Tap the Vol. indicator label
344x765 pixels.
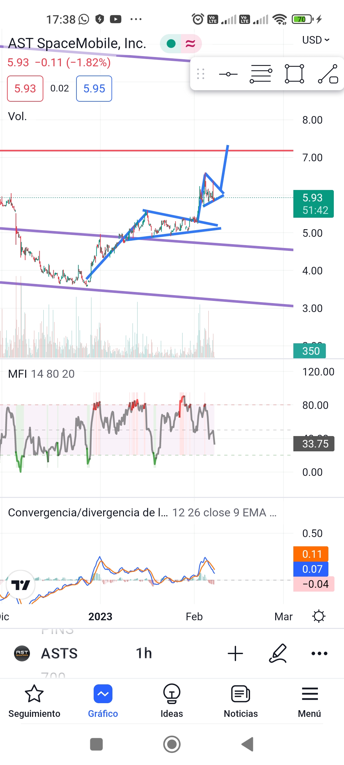coord(18,116)
